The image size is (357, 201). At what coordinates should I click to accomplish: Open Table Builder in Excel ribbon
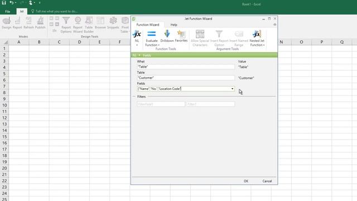89,25
